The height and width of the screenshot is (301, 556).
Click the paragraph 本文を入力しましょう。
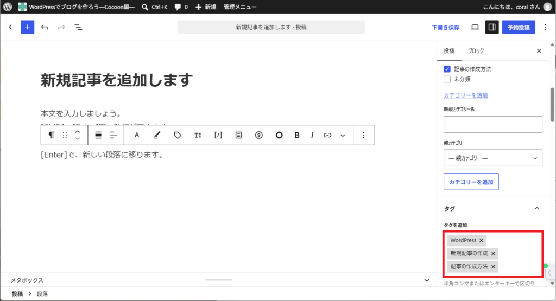[x=81, y=114]
